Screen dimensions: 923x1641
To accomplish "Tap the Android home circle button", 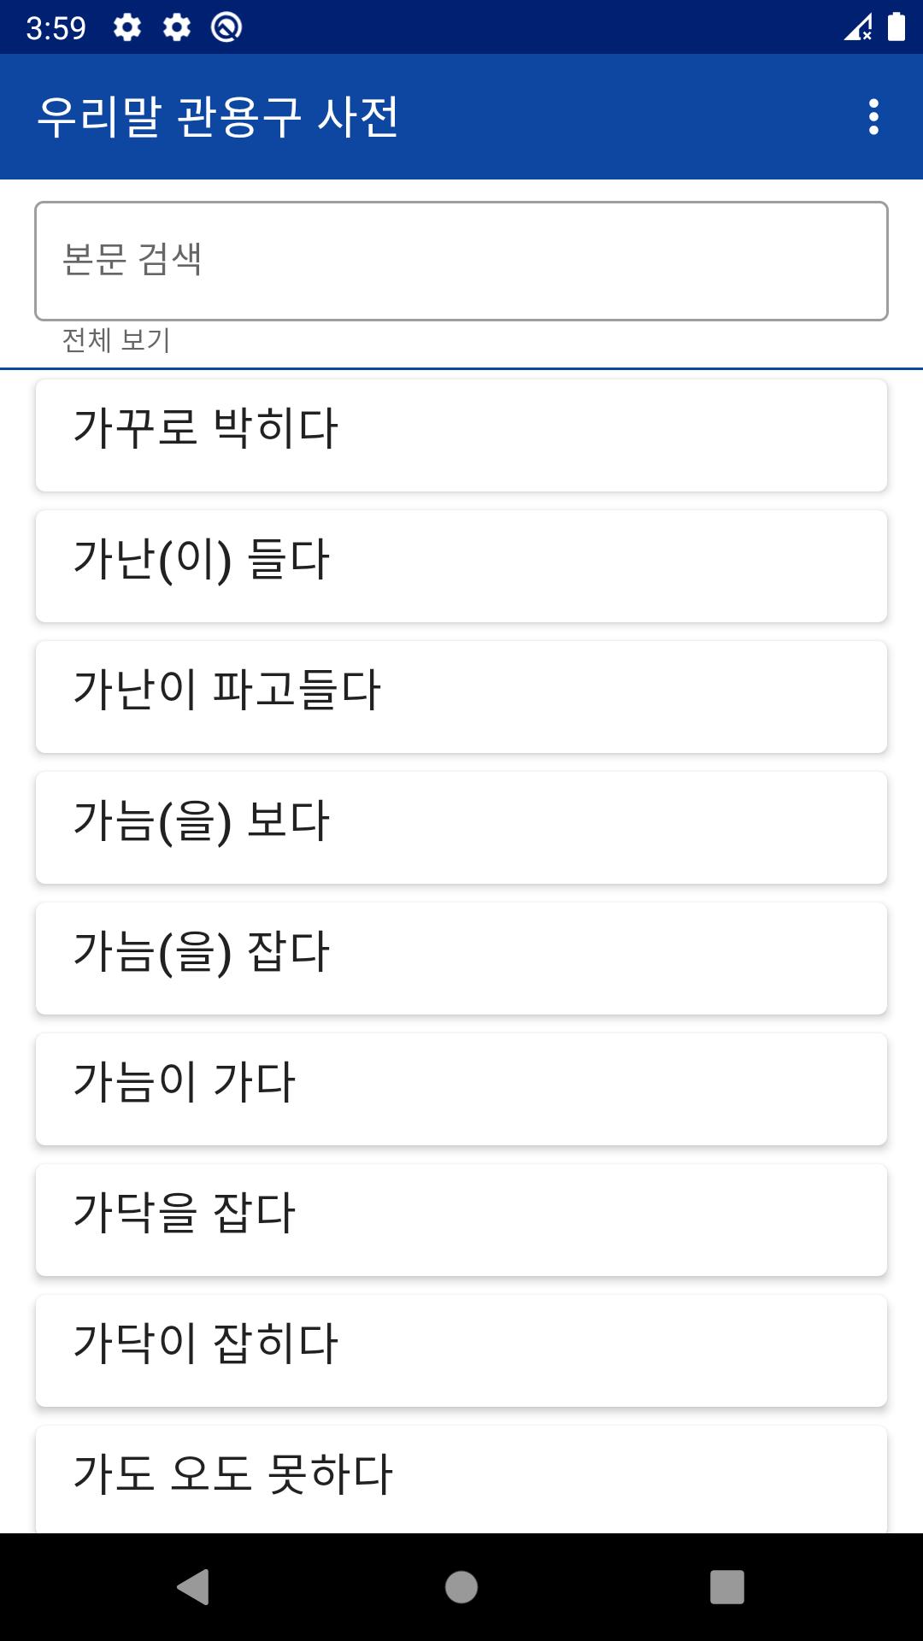I will point(461,1587).
